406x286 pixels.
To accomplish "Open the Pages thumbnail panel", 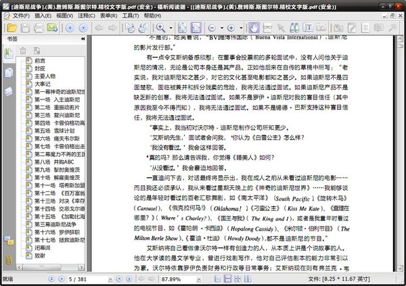I will tap(8, 74).
